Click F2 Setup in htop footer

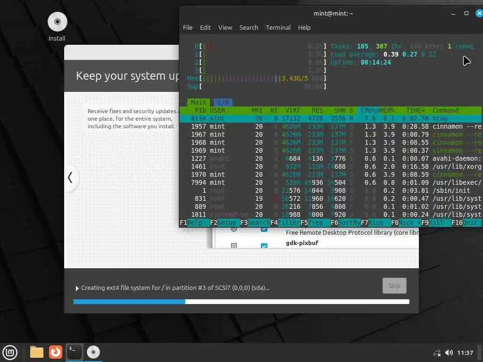(225, 222)
